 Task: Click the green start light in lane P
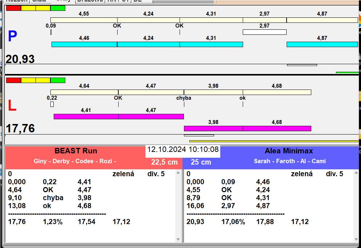58,8
